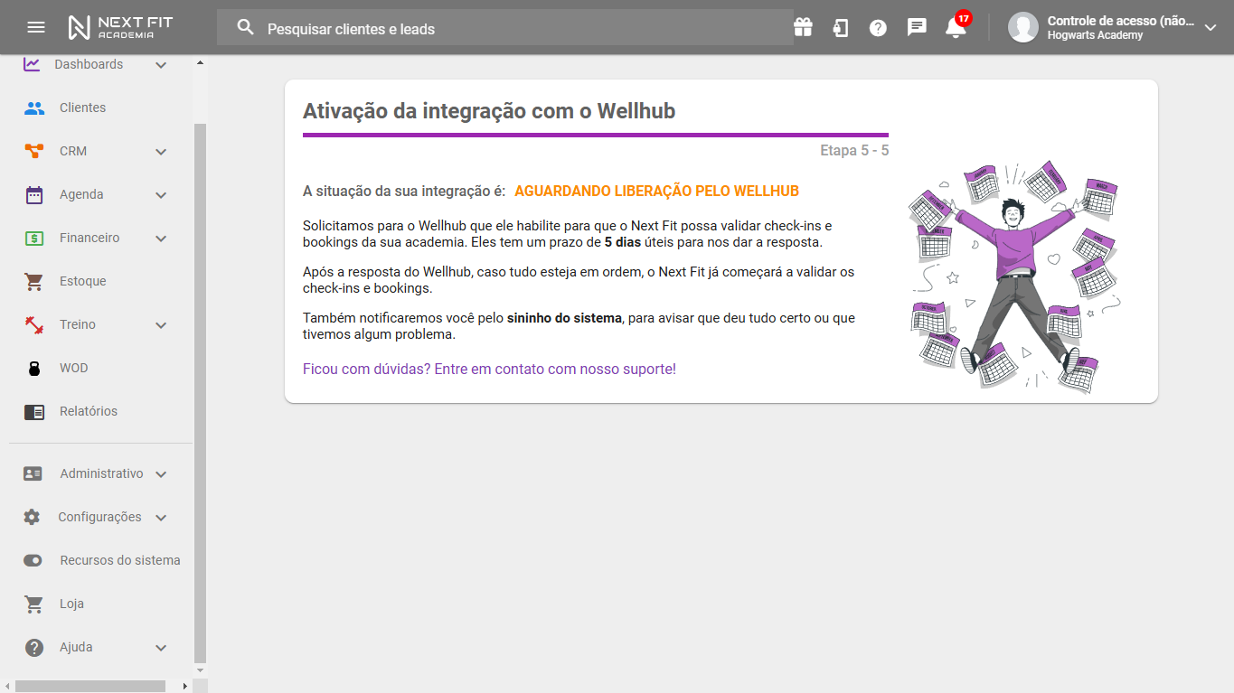Expand the Treino submenu chevron

pos(161,325)
